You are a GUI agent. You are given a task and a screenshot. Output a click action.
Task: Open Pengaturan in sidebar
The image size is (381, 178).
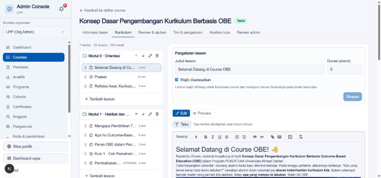tap(33, 126)
